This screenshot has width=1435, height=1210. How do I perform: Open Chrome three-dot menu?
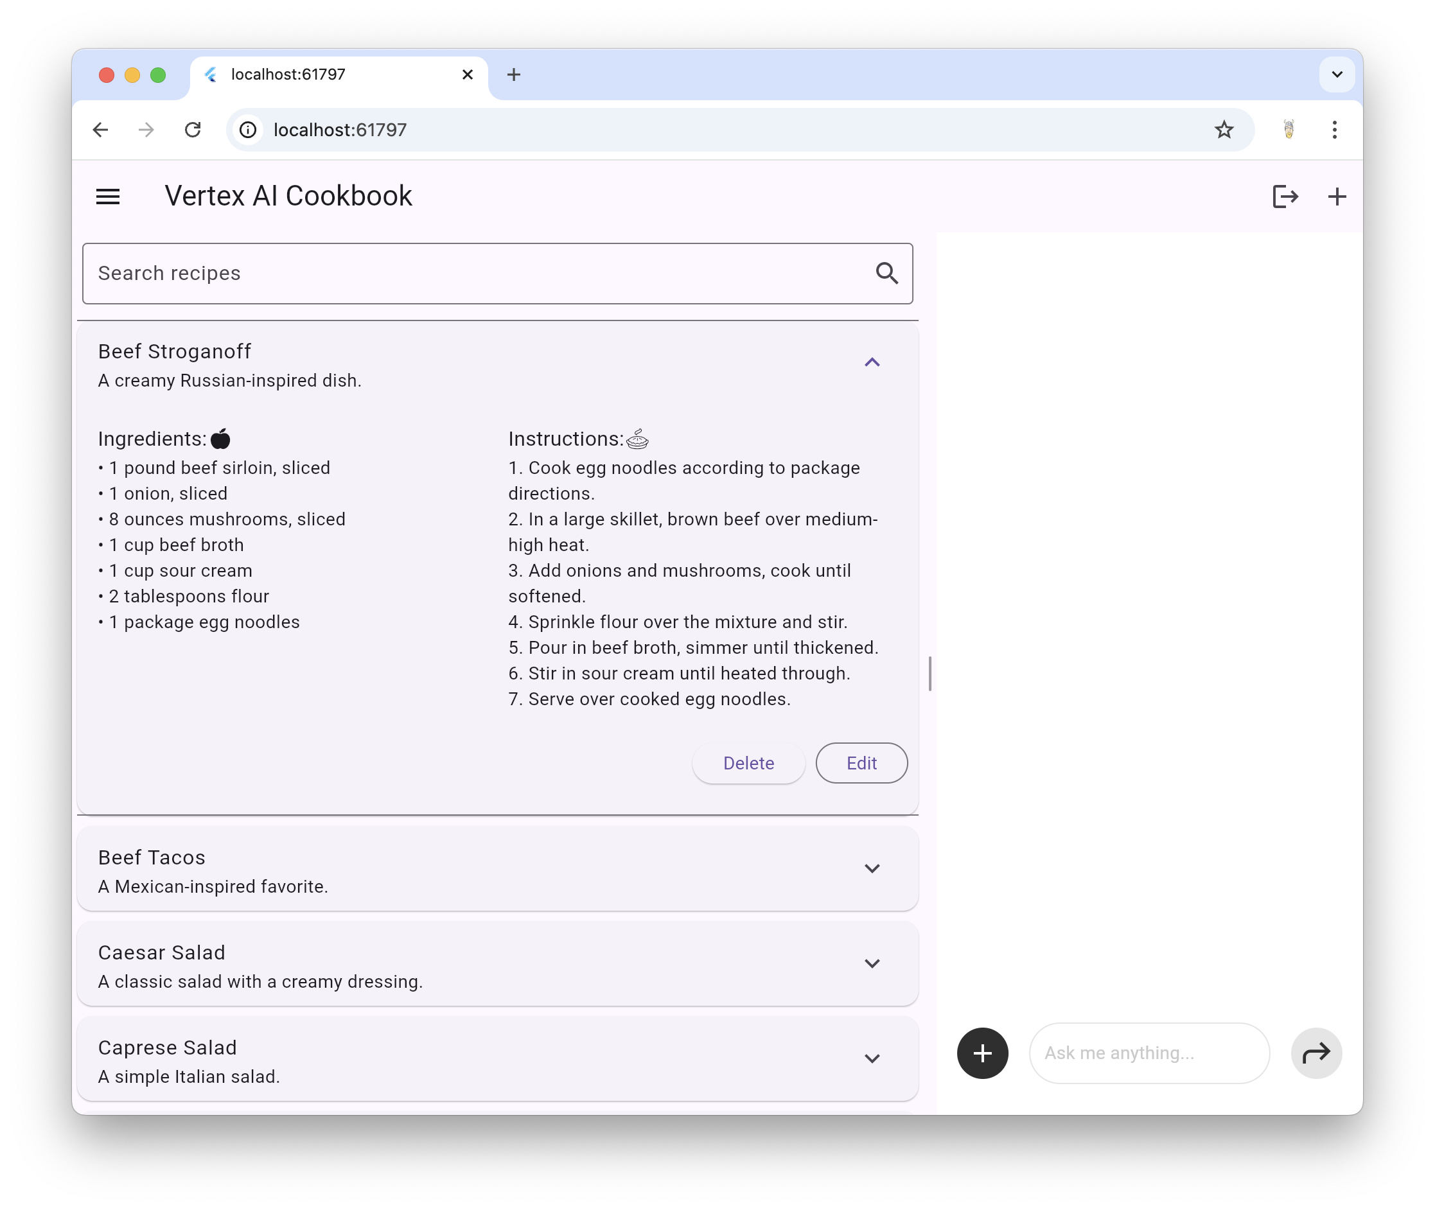click(1334, 130)
